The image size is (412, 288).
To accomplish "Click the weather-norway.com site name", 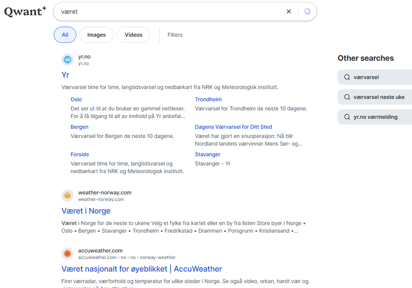I will [105, 193].
